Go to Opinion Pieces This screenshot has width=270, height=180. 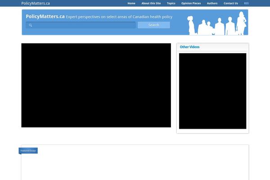(x=191, y=3)
